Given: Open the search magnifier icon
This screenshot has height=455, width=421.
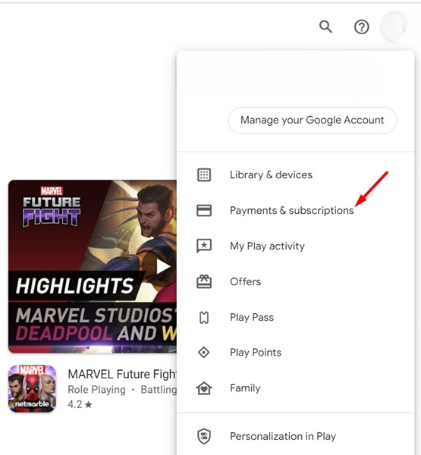Looking at the screenshot, I should click(x=325, y=27).
